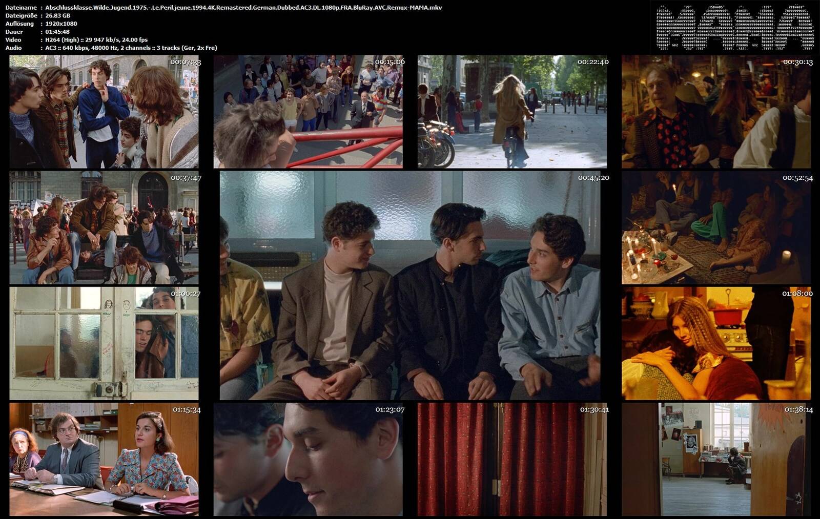The width and height of the screenshot is (820, 519).
Task: Click the ASCII art logo at top right
Action: click(735, 28)
